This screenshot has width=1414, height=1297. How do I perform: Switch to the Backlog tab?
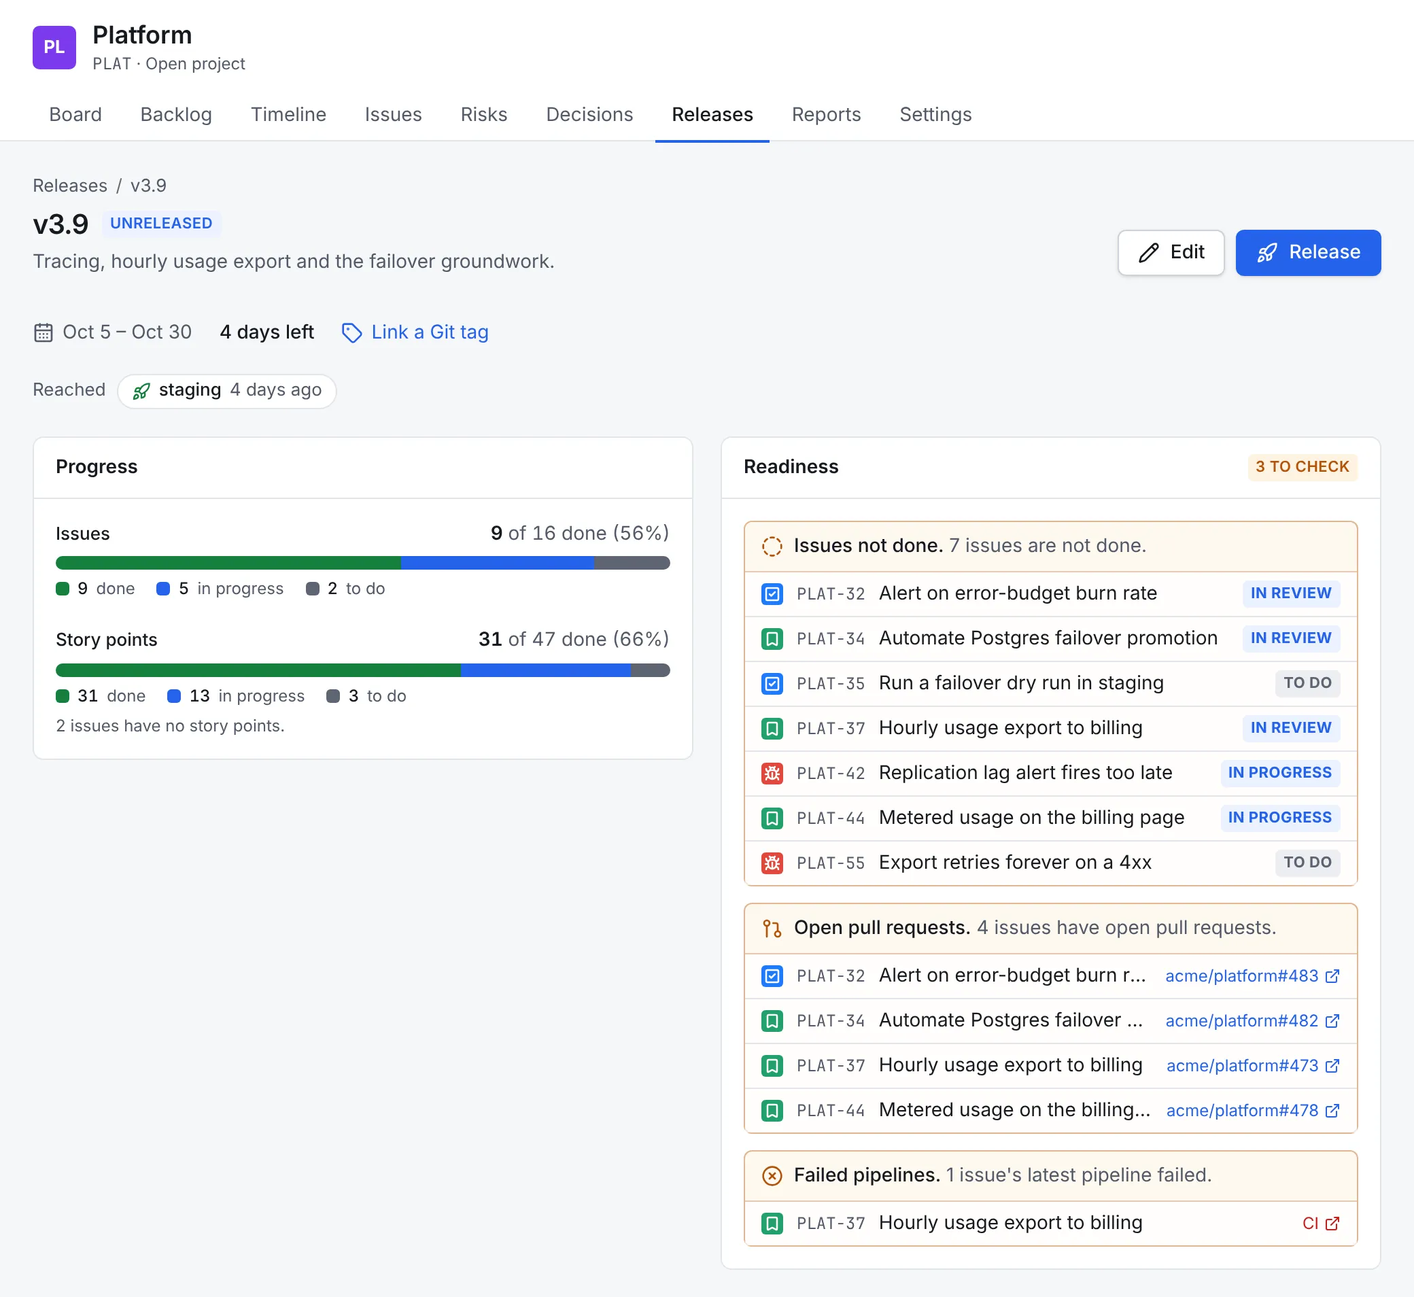click(x=176, y=114)
